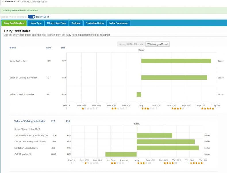Viewport: 227px width, 173px height.
Task: Click the five-star rating icon in top chart
Action: coord(208,109)
